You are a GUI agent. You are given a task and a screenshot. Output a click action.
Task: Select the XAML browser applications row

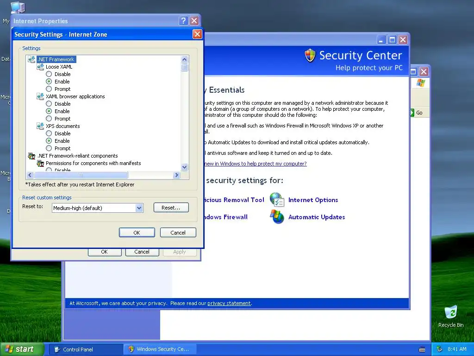click(x=75, y=96)
